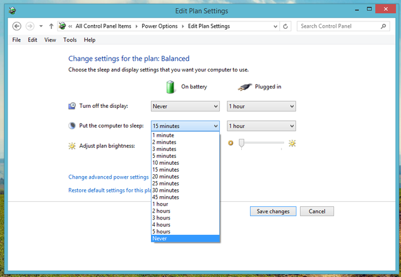Open Change advanced power settings link
Image resolution: width=401 pixels, height=277 pixels.
(x=108, y=177)
